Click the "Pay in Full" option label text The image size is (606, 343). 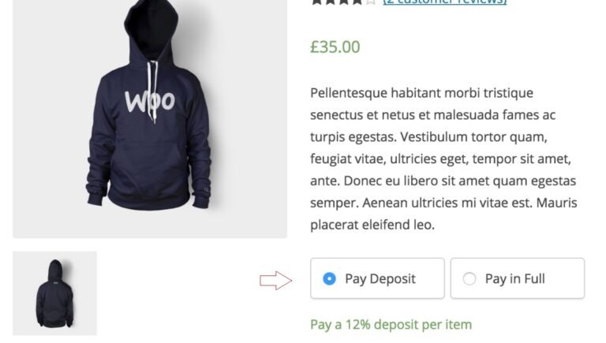(514, 278)
